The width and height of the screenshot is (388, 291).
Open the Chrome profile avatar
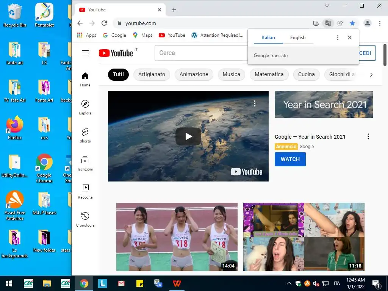[x=368, y=23]
